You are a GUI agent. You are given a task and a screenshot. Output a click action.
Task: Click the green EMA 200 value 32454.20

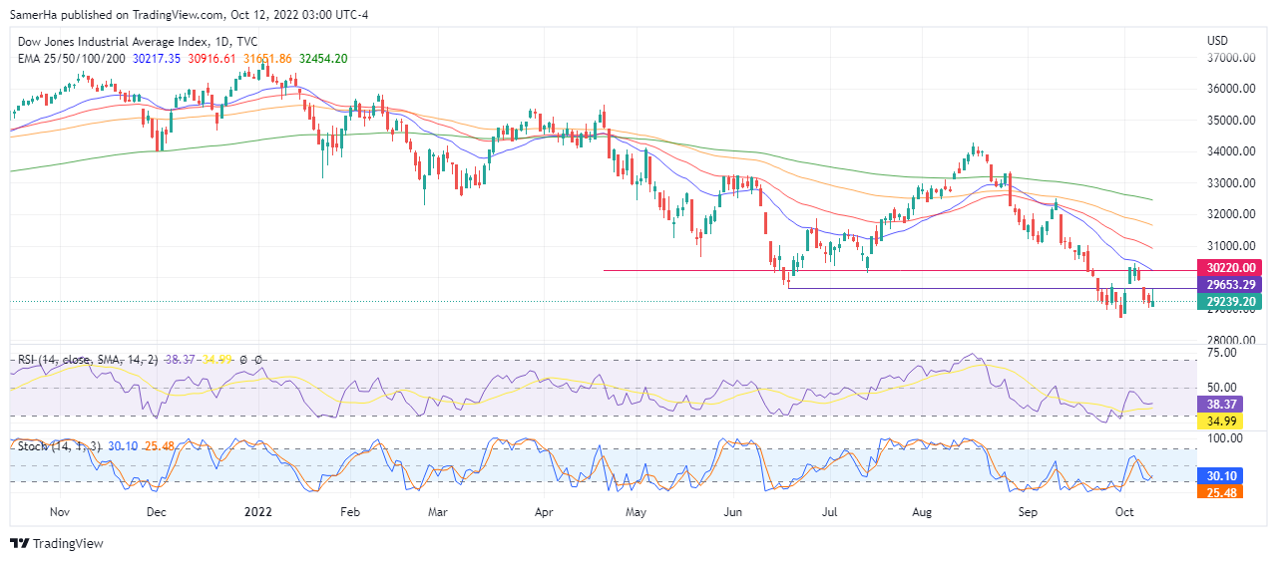pyautogui.click(x=322, y=59)
